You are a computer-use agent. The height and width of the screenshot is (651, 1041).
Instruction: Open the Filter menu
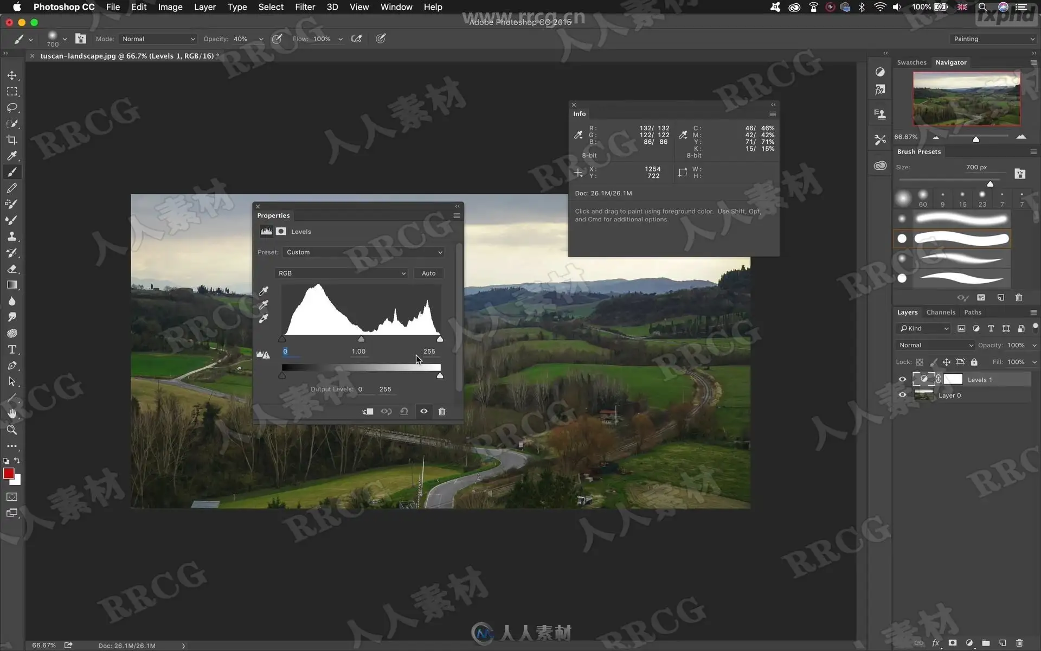tap(305, 7)
